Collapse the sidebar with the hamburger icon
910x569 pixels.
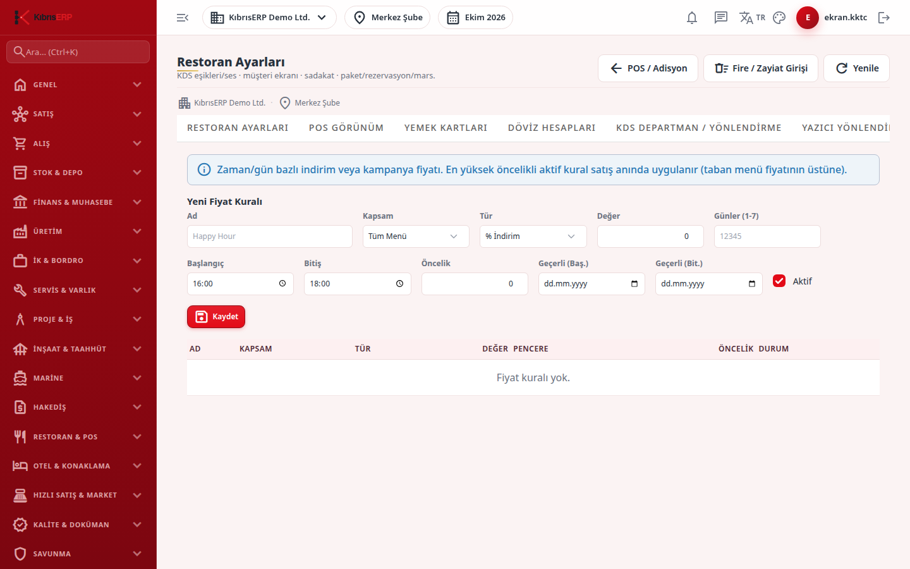pos(183,18)
